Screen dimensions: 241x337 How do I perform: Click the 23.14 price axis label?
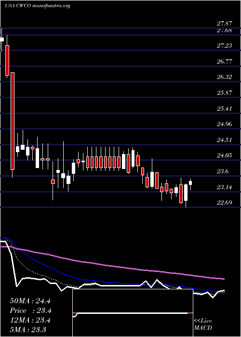click(x=224, y=187)
